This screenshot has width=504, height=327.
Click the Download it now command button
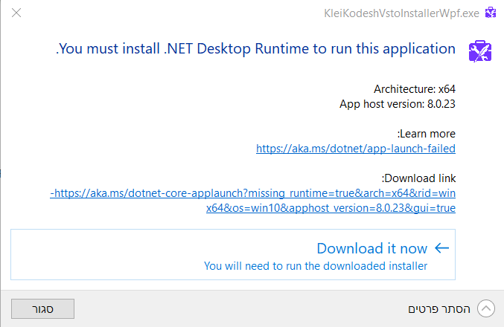pos(232,254)
